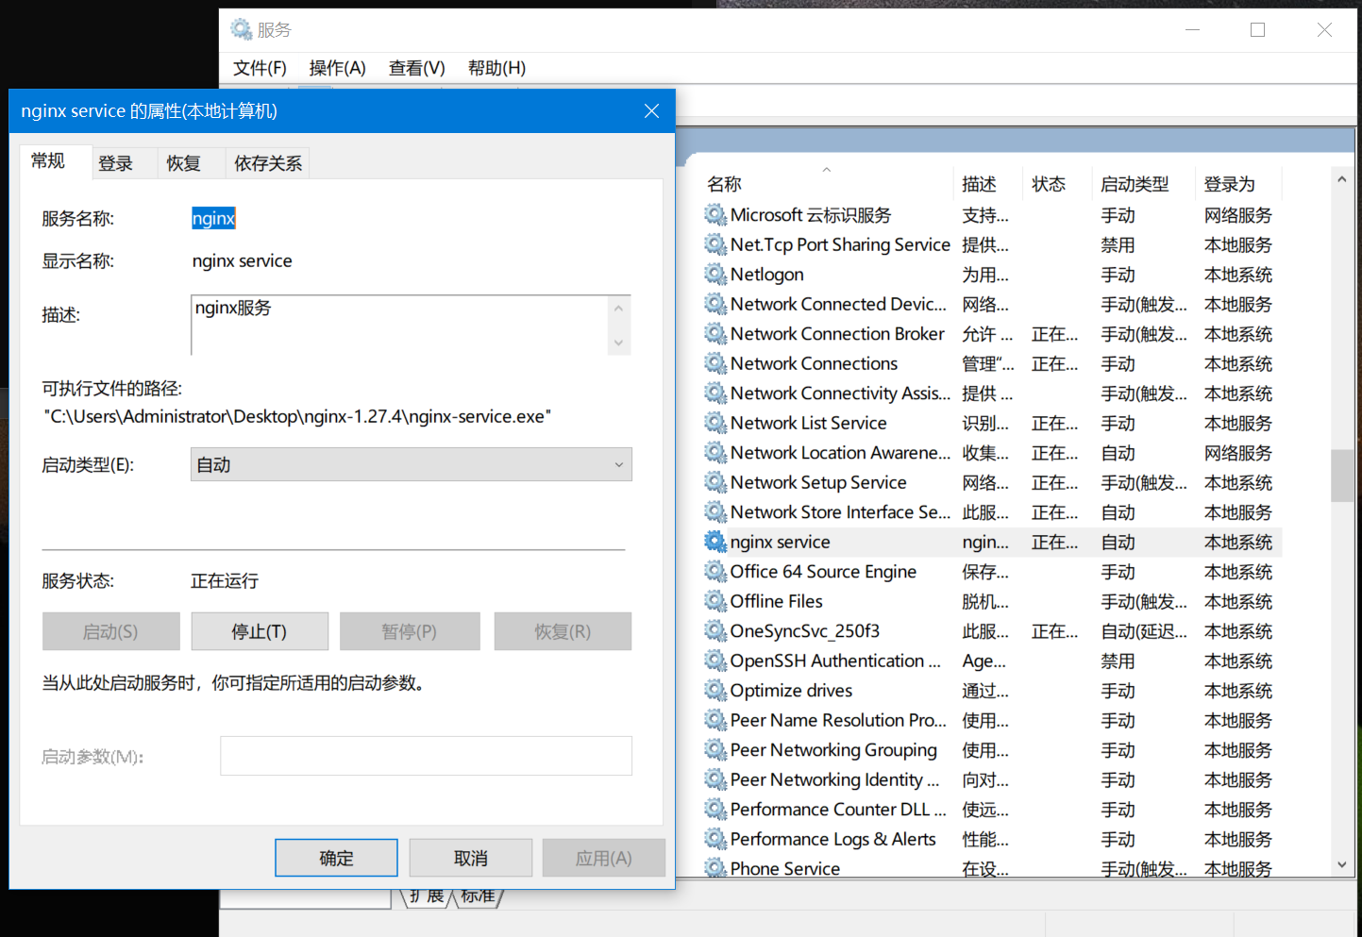This screenshot has width=1362, height=937.
Task: Click the 服务 window title gear icon
Action: click(x=242, y=29)
